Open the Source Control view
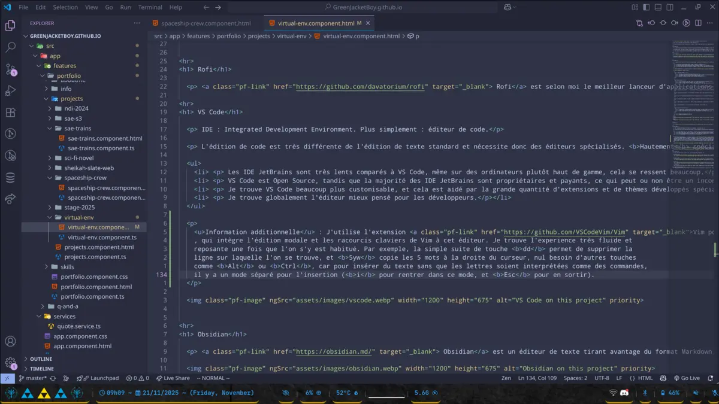 [x=10, y=71]
